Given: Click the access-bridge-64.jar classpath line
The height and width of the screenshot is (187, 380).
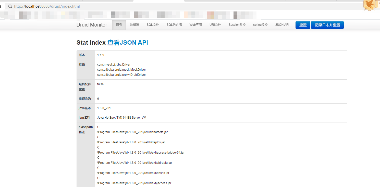Looking at the screenshot, I should (x=141, y=153).
